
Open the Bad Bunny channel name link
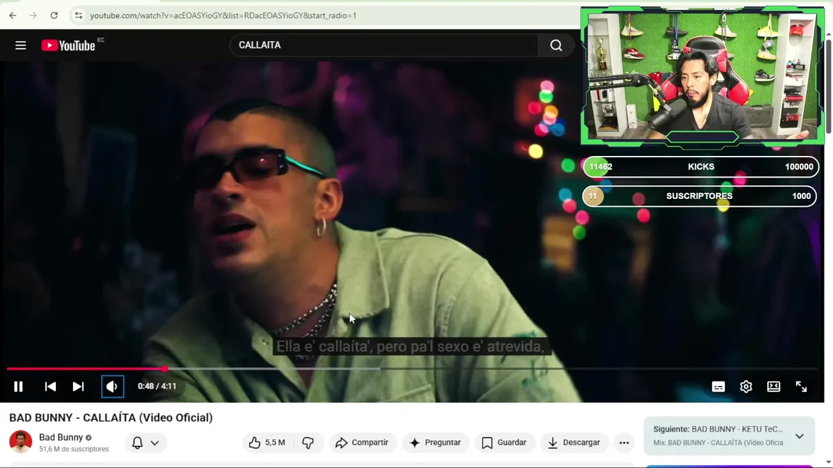(x=61, y=437)
